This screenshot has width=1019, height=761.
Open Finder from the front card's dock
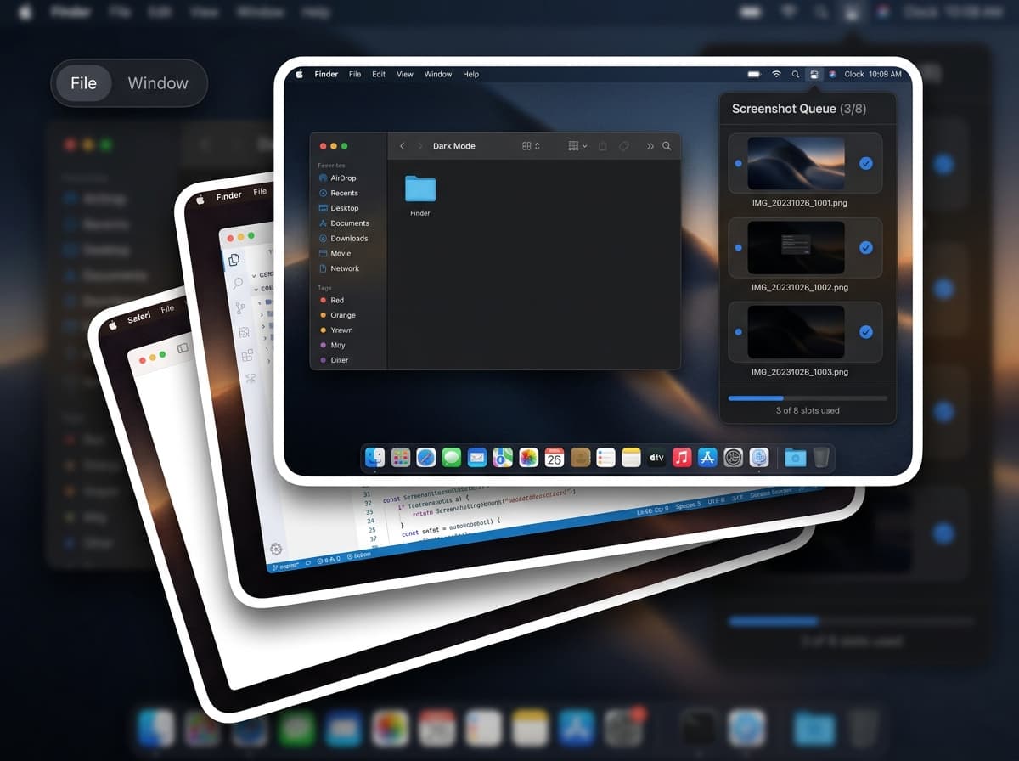click(374, 458)
